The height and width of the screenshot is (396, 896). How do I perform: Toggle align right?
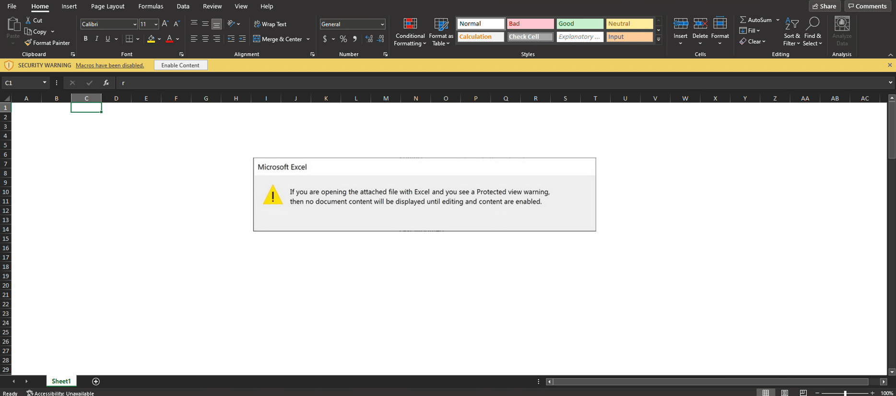pyautogui.click(x=217, y=39)
